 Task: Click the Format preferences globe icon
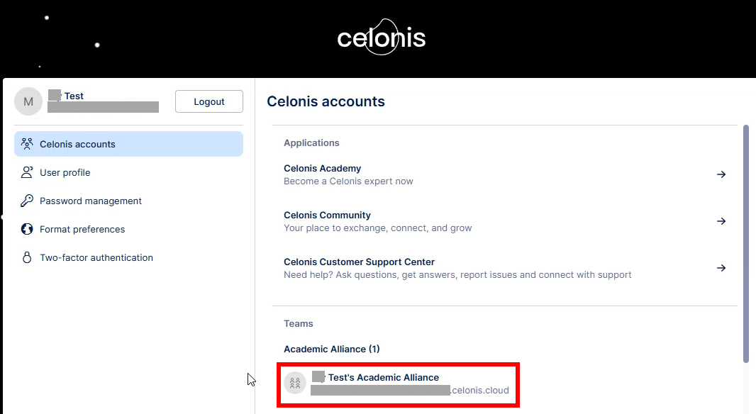tap(27, 229)
